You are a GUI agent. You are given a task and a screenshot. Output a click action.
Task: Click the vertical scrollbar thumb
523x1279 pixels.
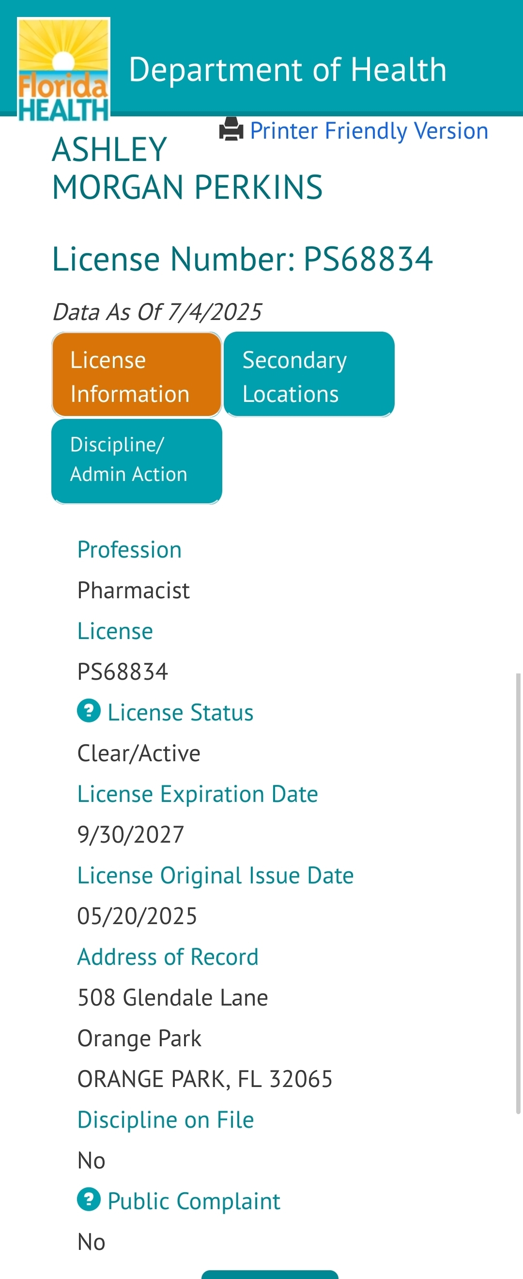coord(518,894)
